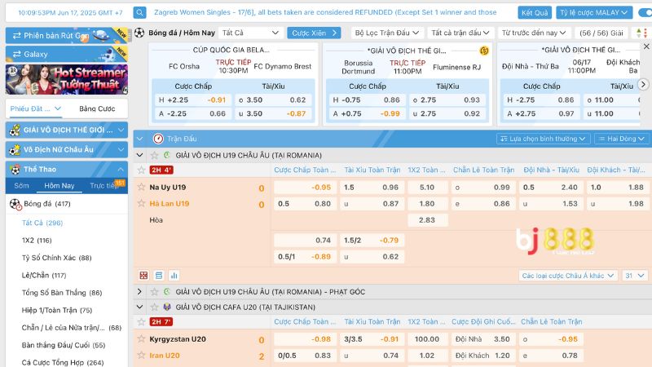Bet Đội Khách last scorer 1.20
This screenshot has width=652, height=367.
tap(482, 356)
